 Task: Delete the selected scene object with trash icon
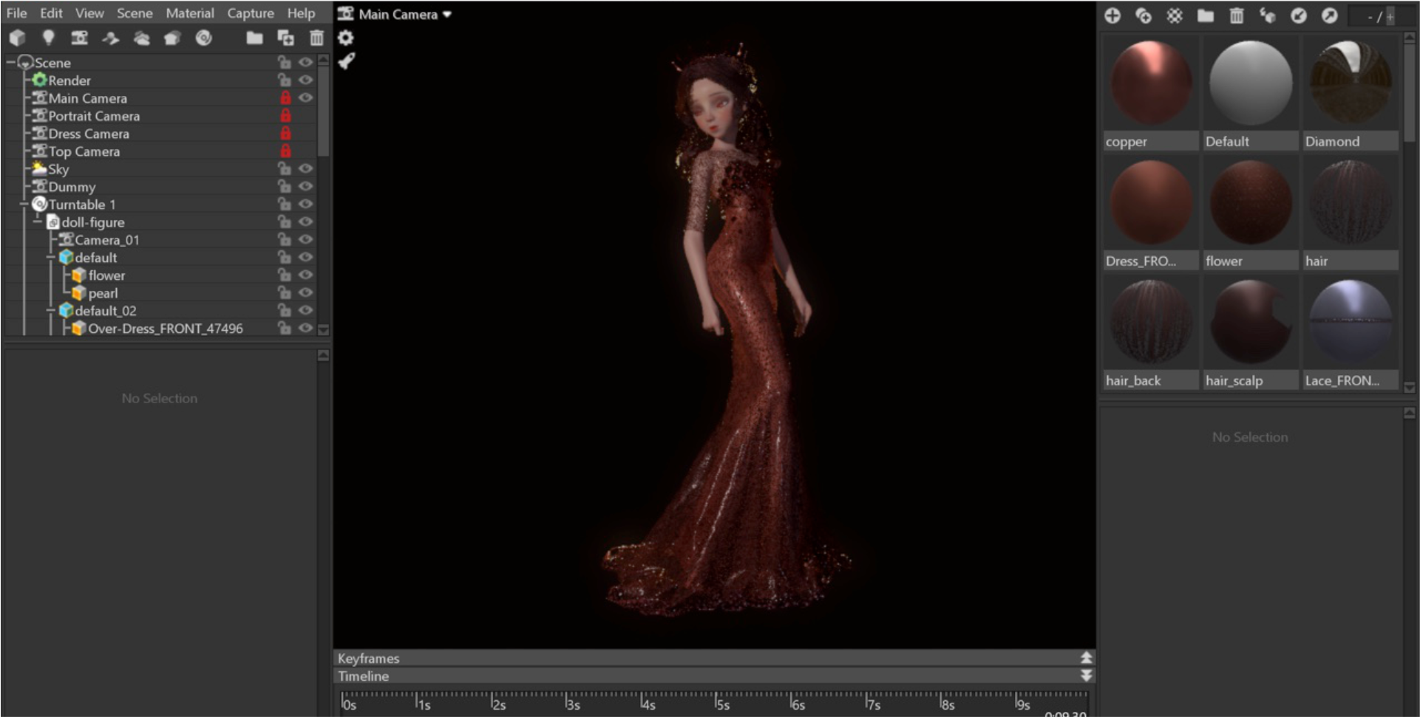[x=316, y=38]
